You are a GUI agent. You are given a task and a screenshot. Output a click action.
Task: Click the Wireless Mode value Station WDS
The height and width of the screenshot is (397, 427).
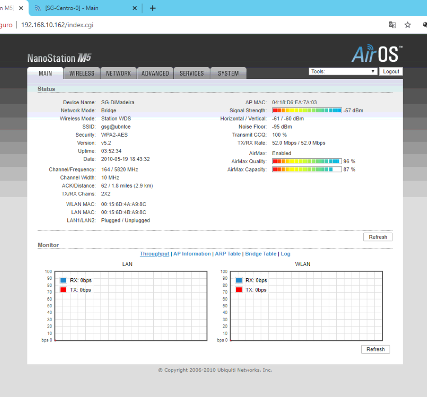pyautogui.click(x=116, y=119)
